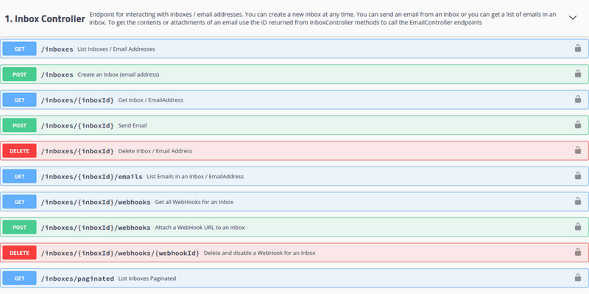Click 'Get Inbox / EmailAddress' description

coord(151,100)
